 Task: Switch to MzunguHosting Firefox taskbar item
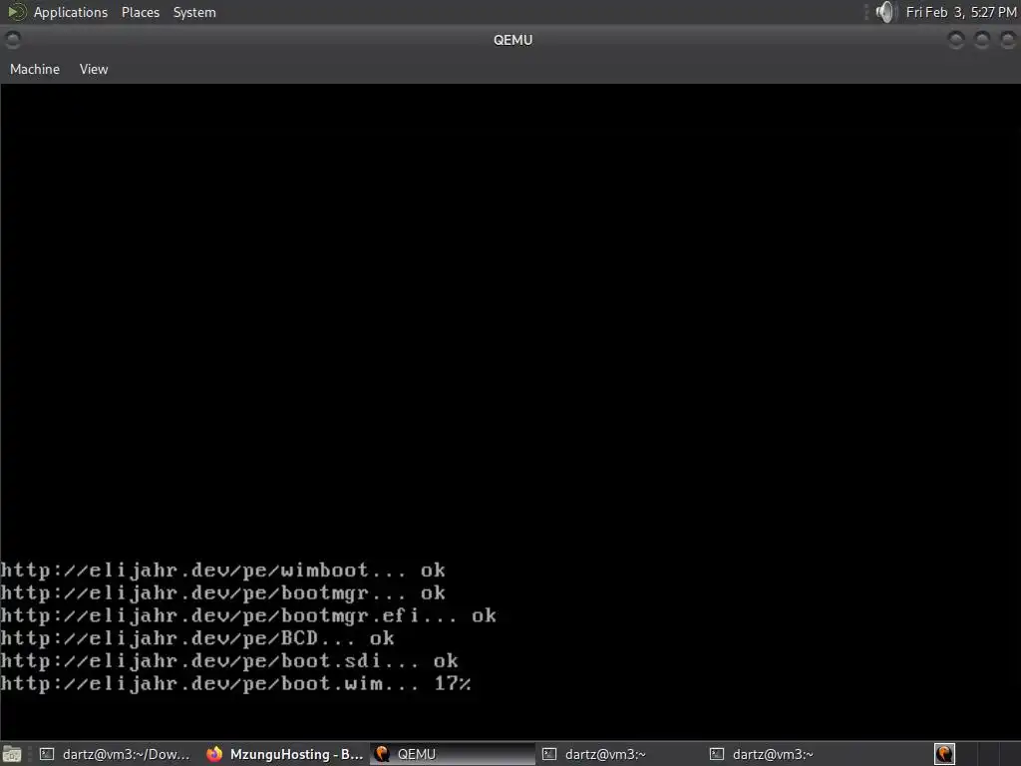[284, 754]
